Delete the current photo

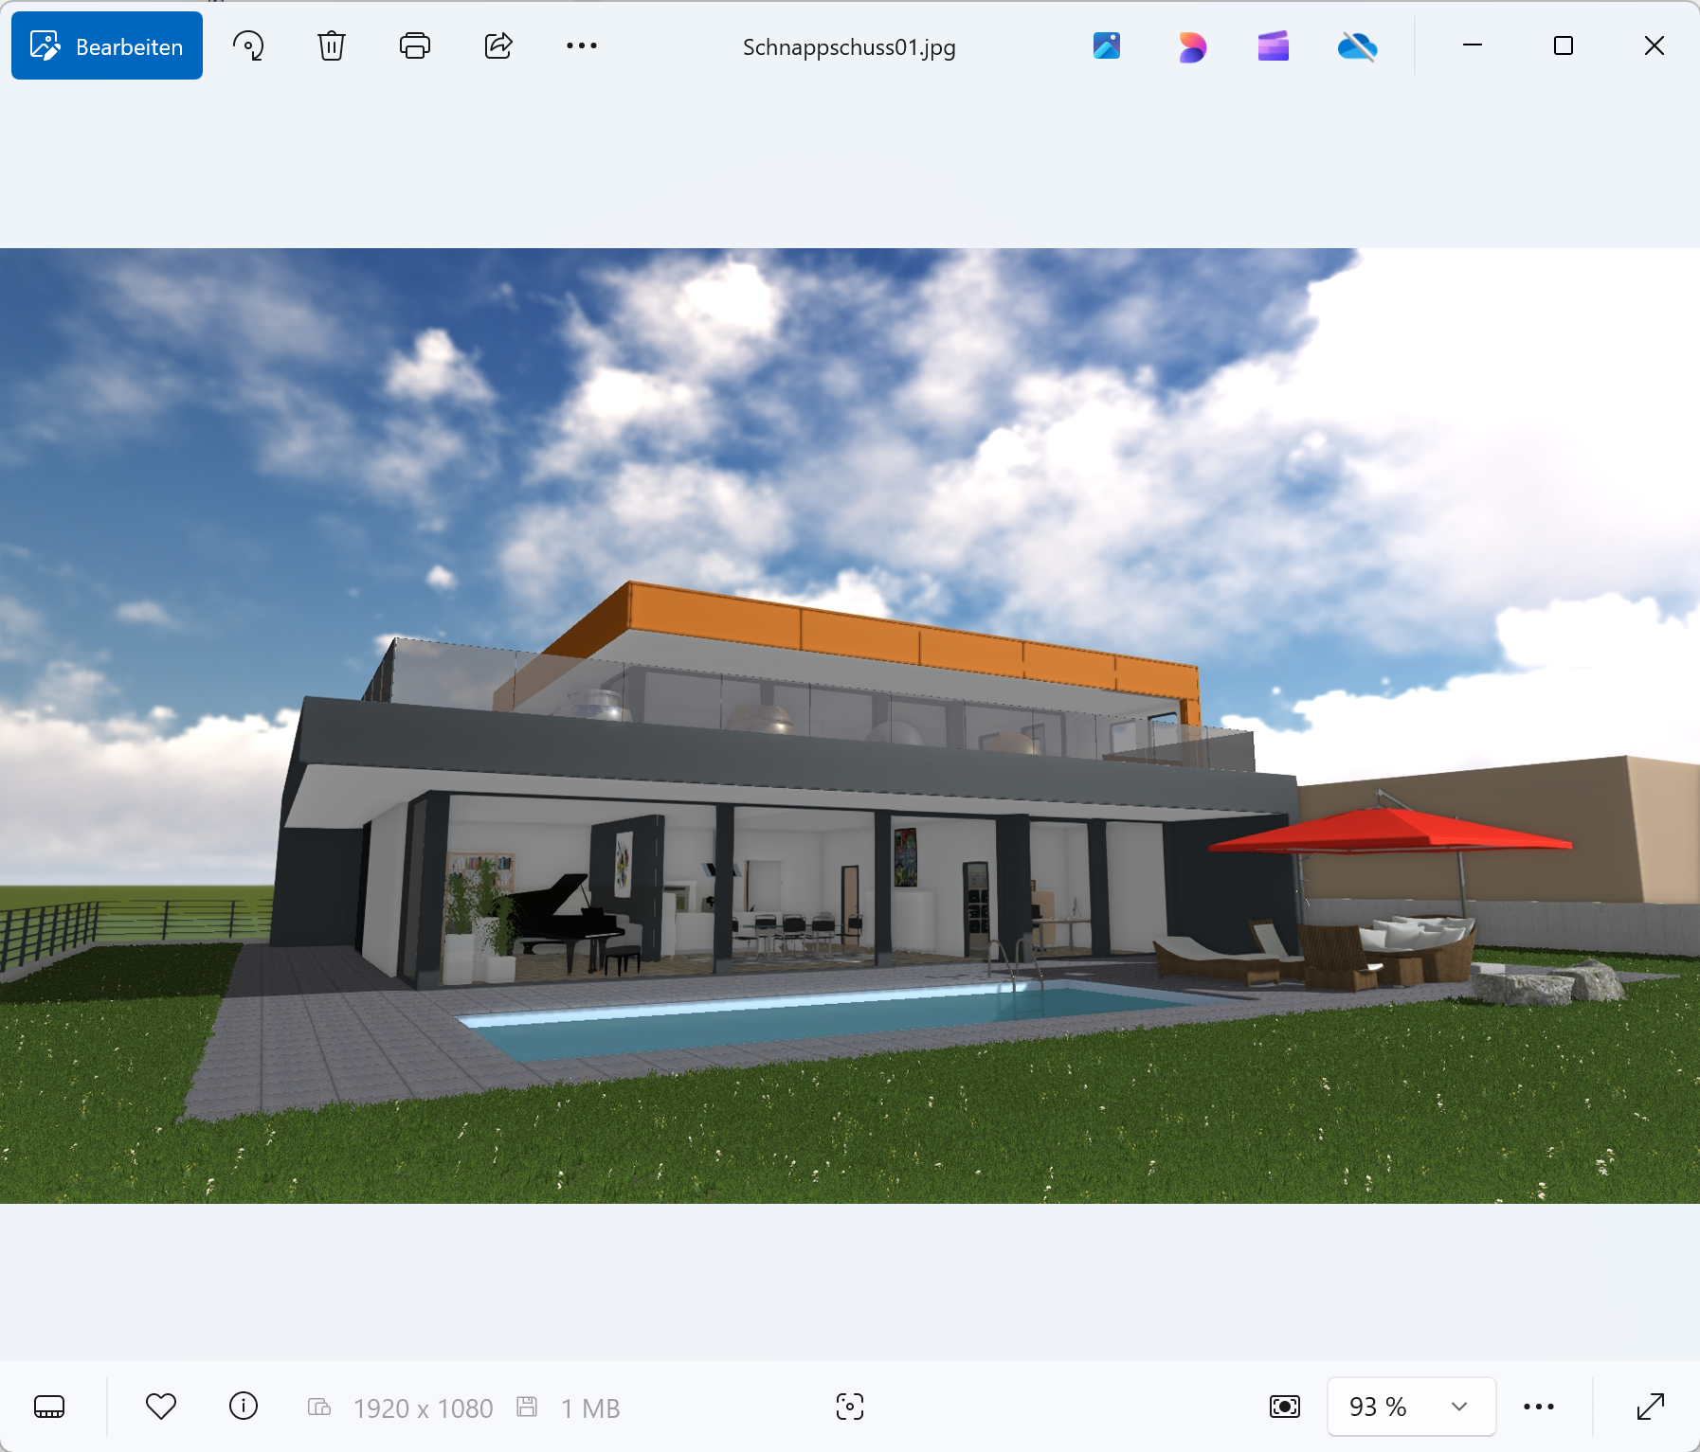tap(331, 45)
